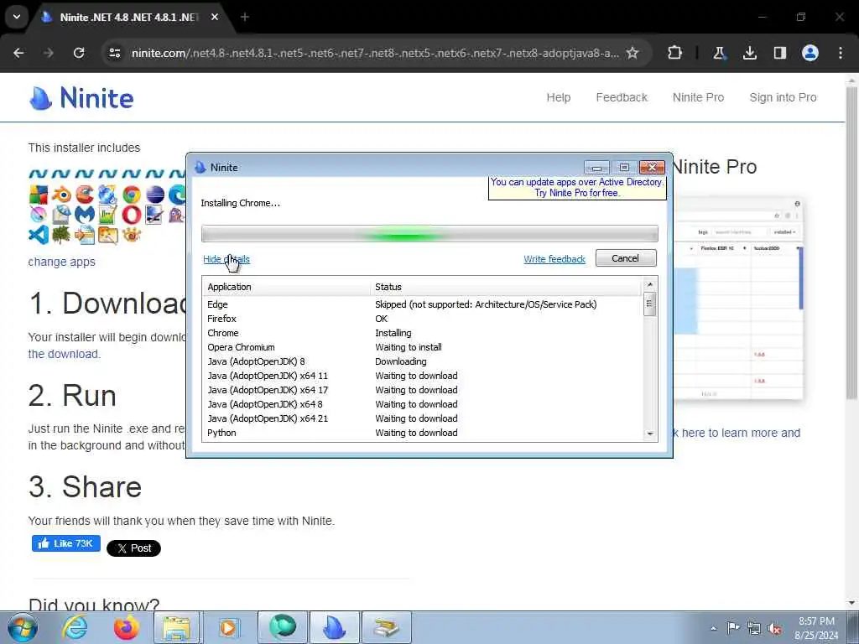
Task: Click the network tray icon
Action: point(754,628)
